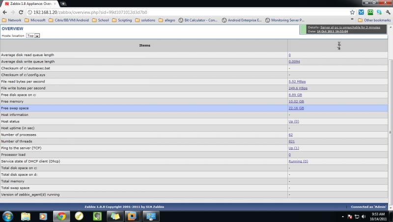The height and width of the screenshot is (222, 393).
Task: Open the Number of processes value 62
Action: click(290, 135)
